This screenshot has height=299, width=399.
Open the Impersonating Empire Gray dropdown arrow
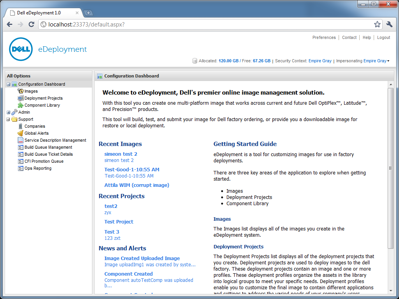coord(388,61)
